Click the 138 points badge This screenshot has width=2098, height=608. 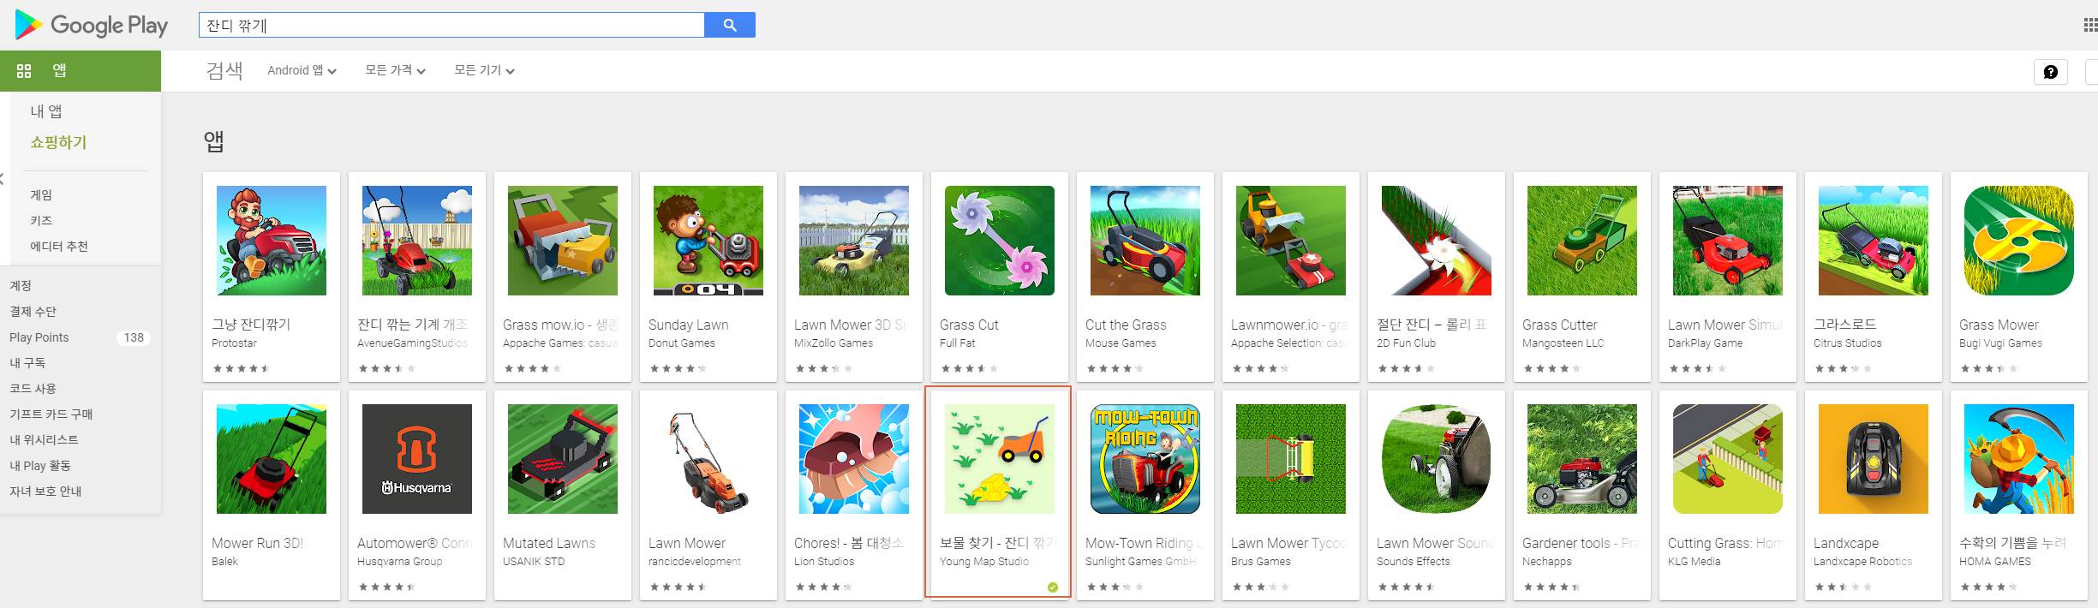tap(134, 337)
